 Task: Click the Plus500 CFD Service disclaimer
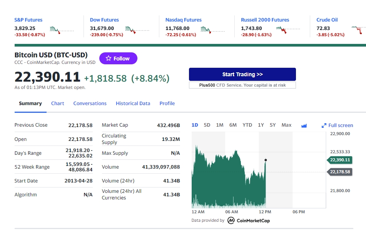point(242,85)
